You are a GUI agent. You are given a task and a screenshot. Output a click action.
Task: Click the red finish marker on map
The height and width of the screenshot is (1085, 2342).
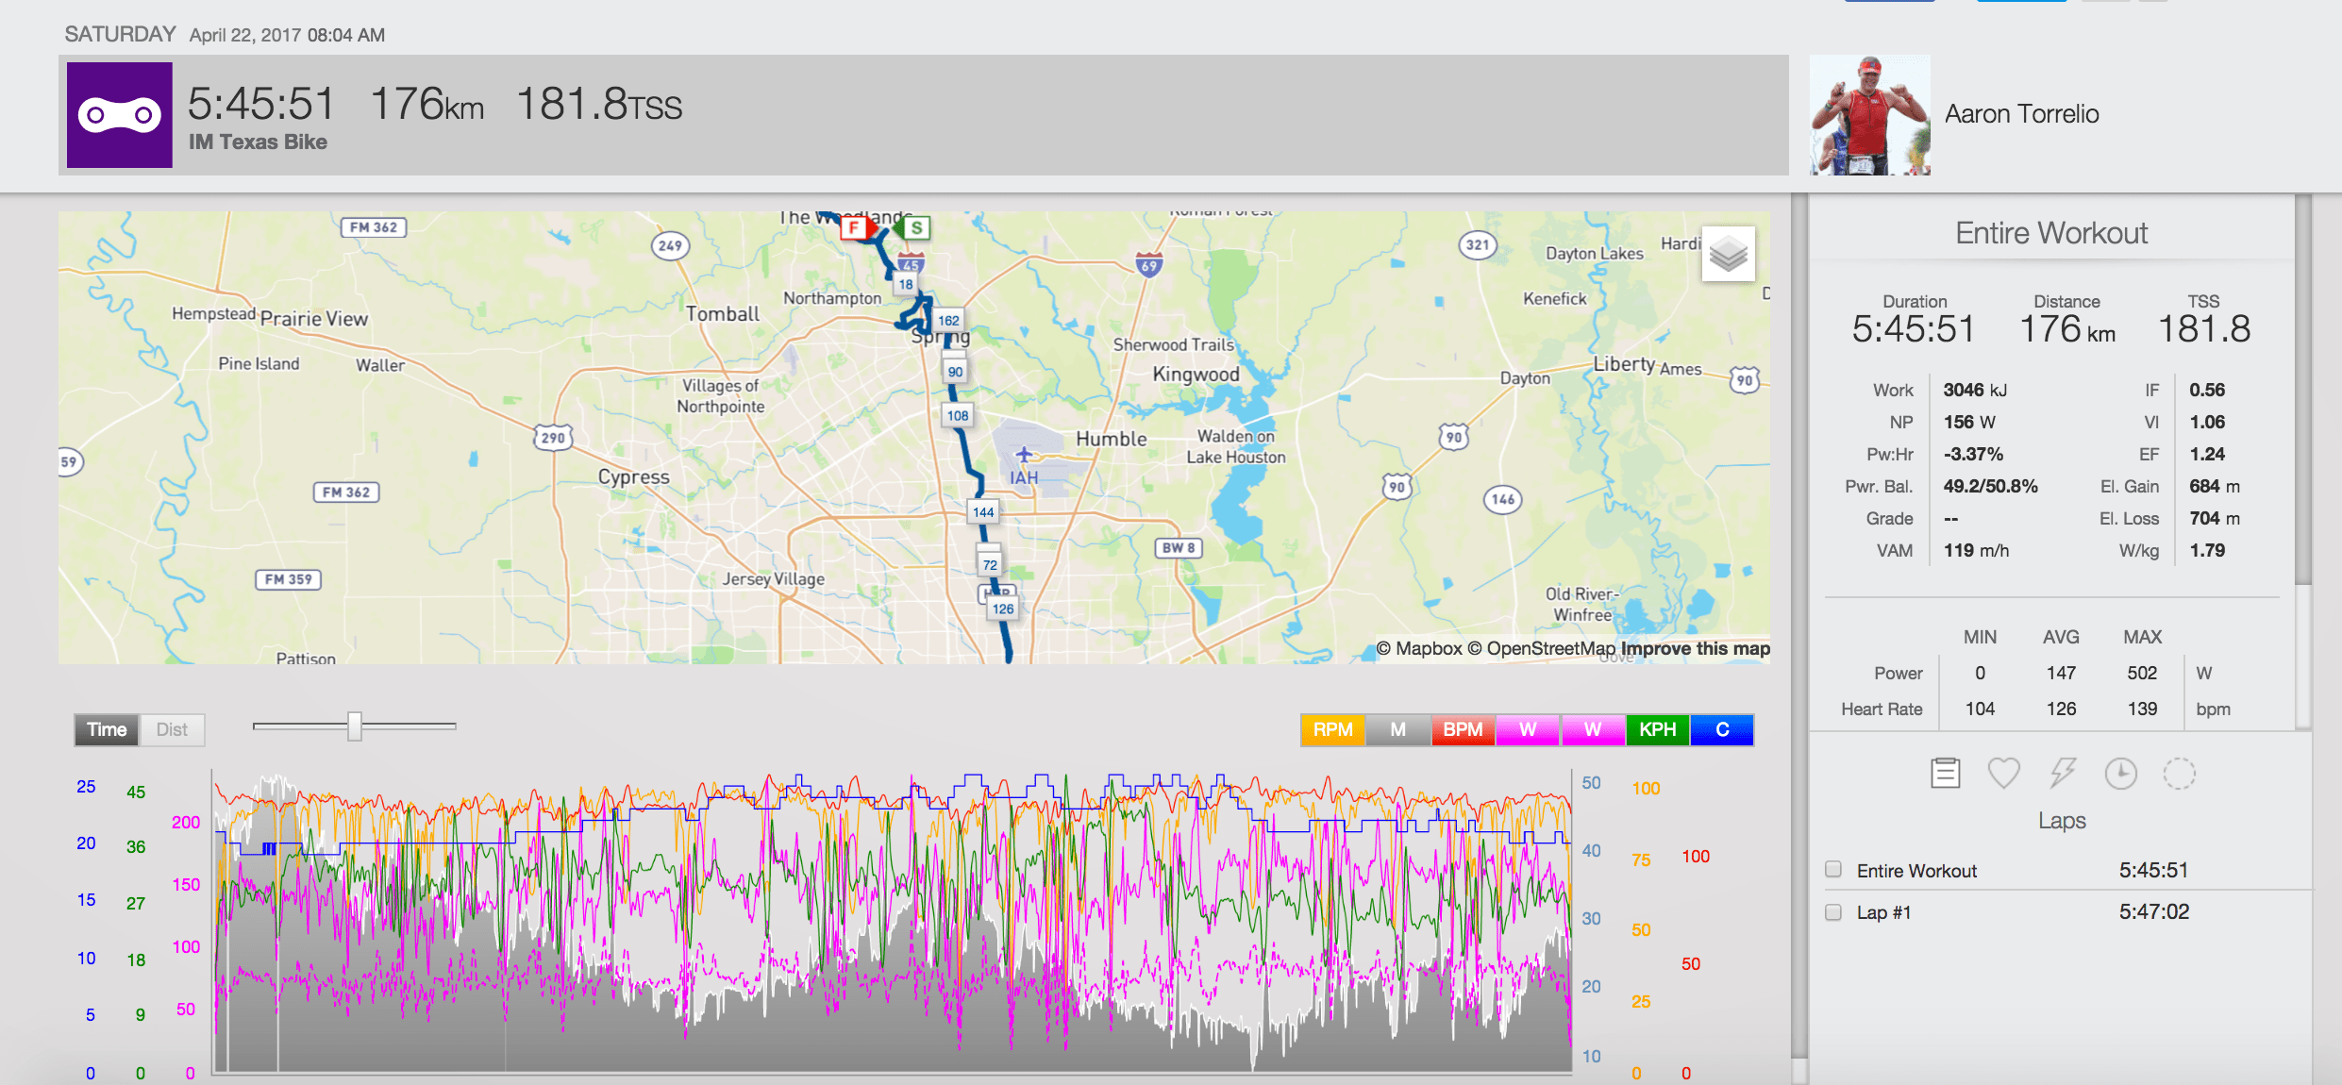coord(854,227)
